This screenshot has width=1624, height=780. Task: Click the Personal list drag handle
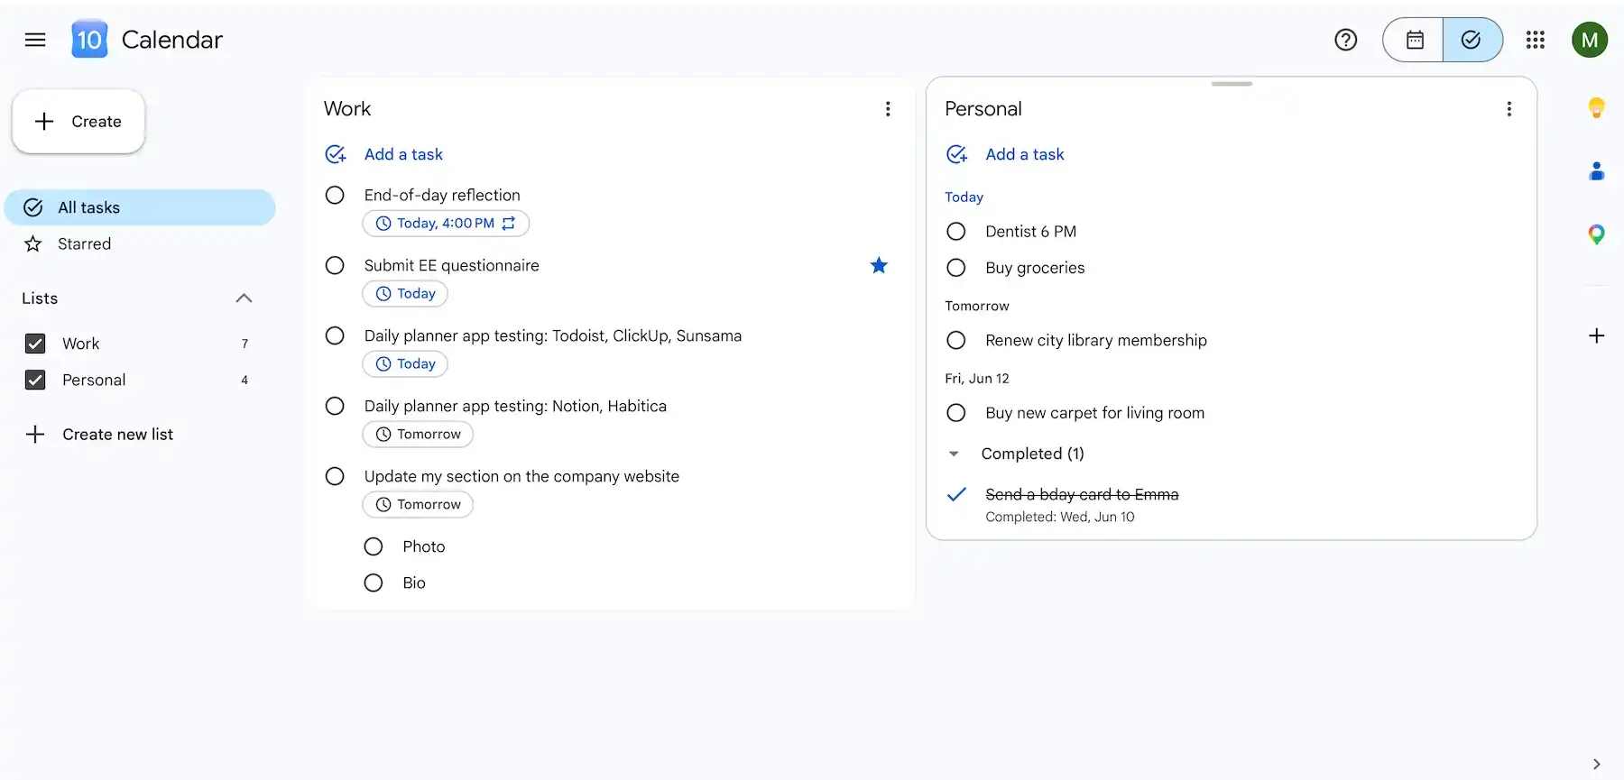1232,84
